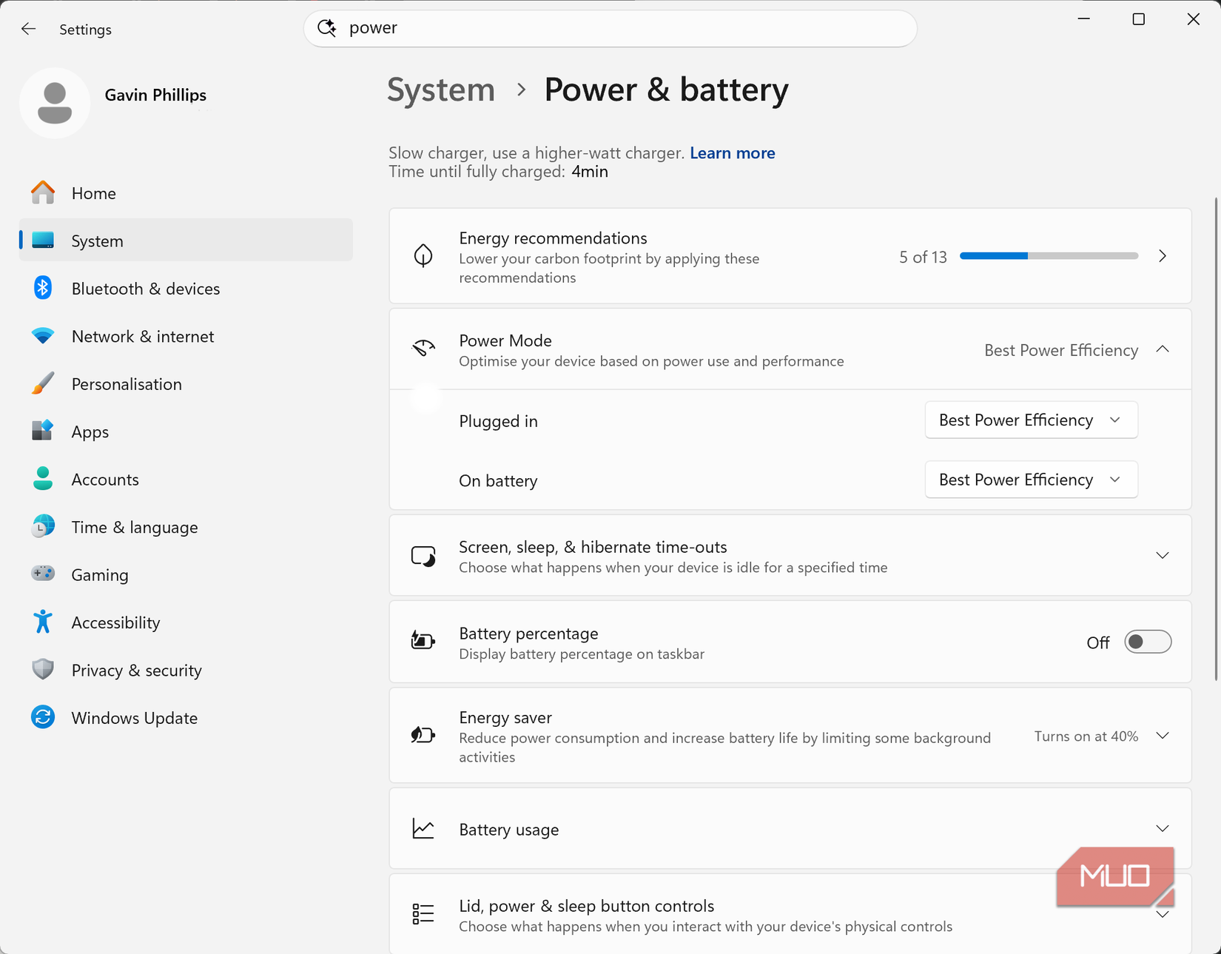
Task: Select Apps in sidebar
Action: point(186,431)
